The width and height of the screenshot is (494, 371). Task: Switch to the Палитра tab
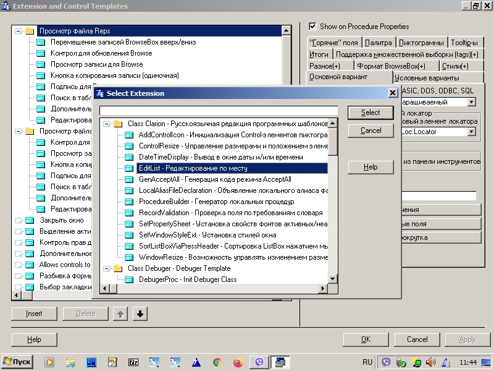[x=378, y=43]
